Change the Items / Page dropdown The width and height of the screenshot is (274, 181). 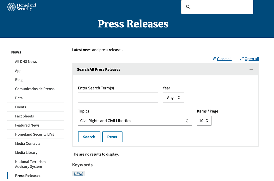click(x=204, y=121)
